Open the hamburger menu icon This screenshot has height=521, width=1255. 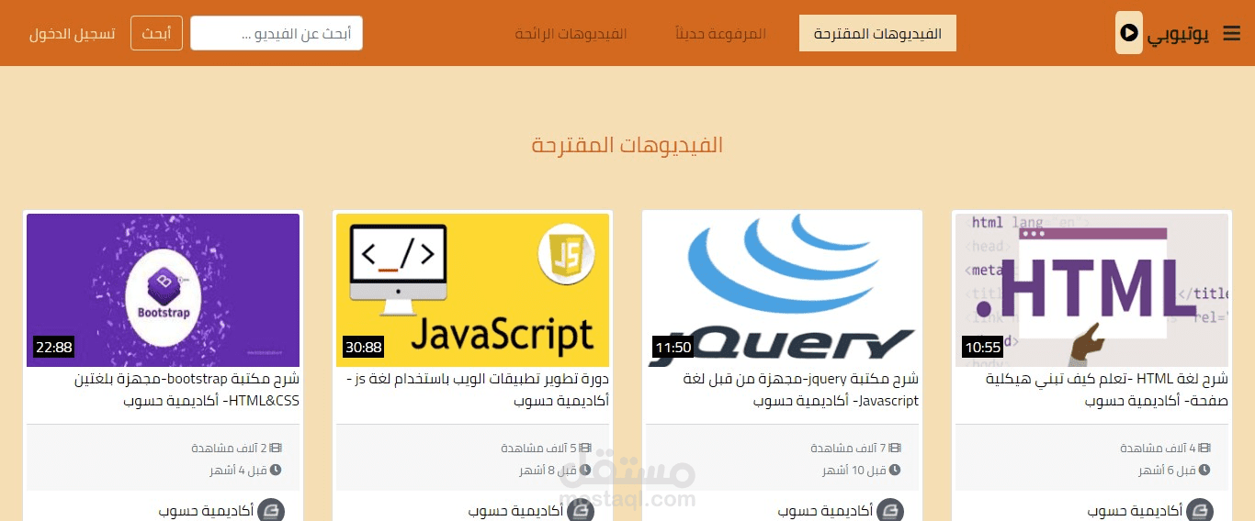(x=1231, y=33)
